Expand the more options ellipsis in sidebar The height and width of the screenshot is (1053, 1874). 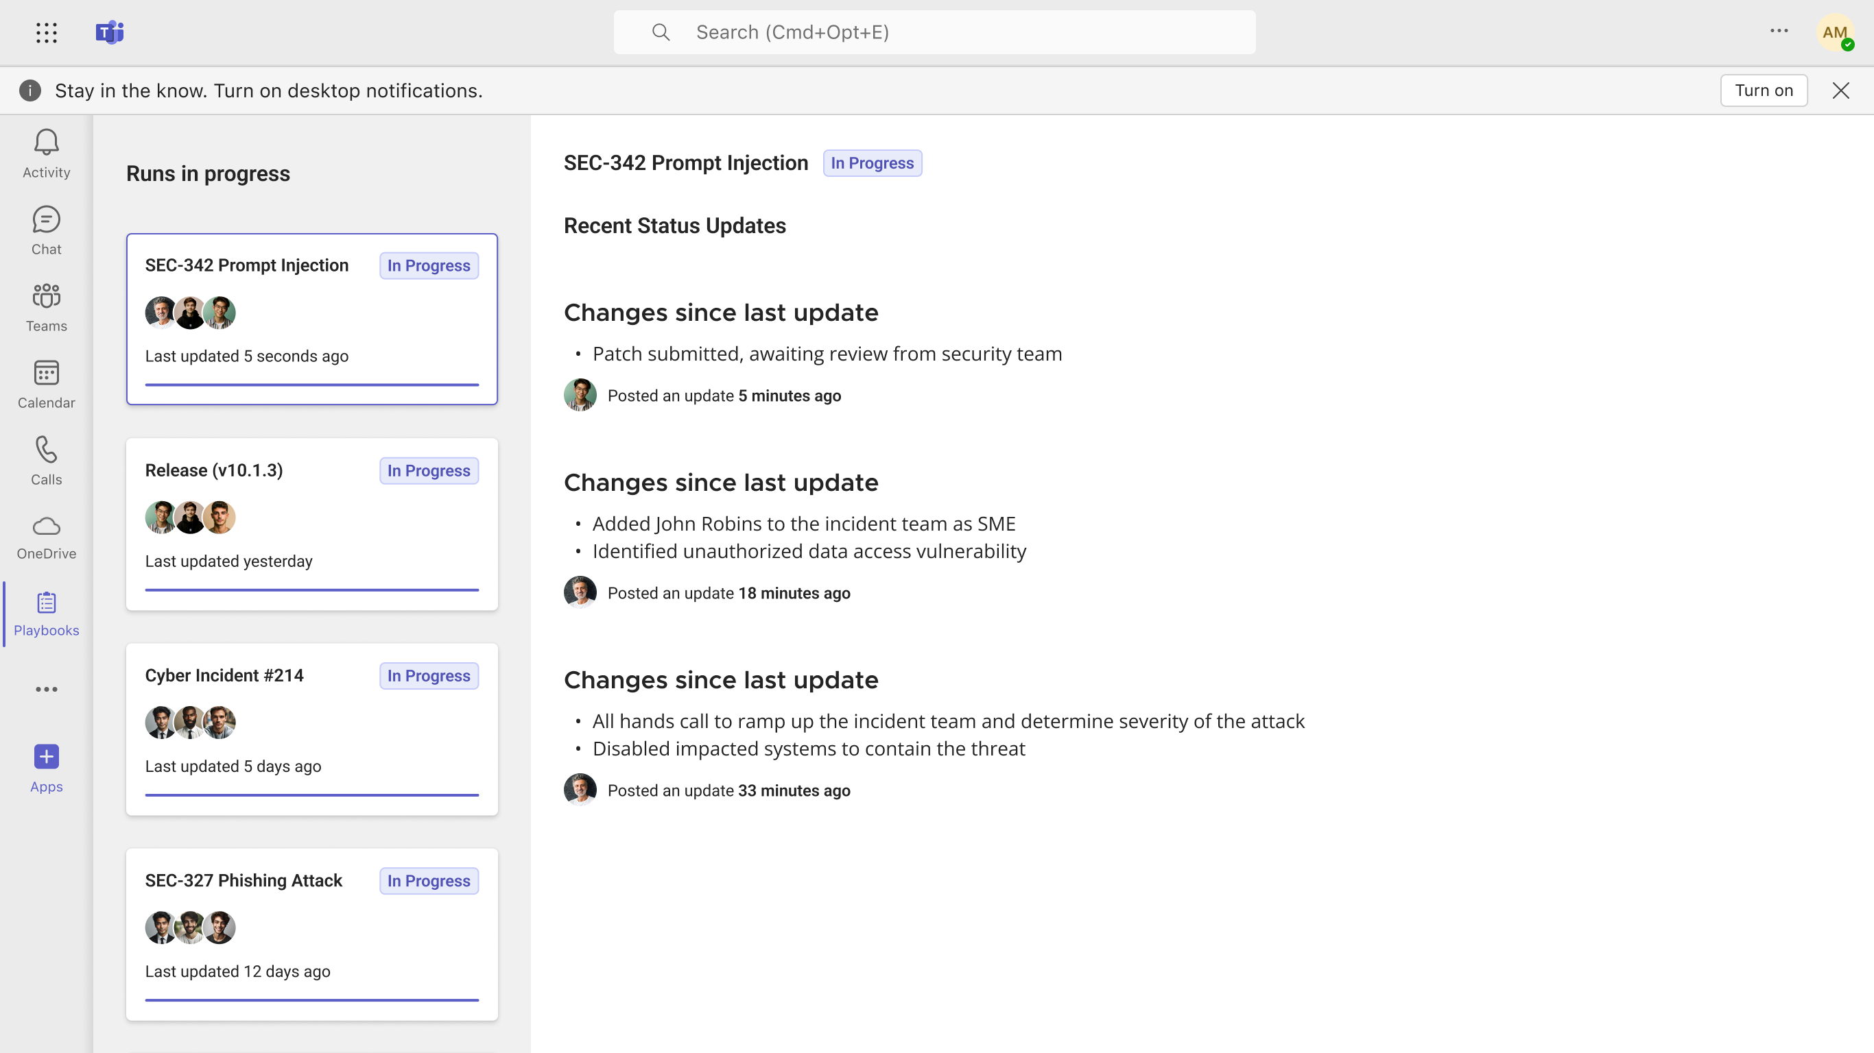tap(46, 689)
